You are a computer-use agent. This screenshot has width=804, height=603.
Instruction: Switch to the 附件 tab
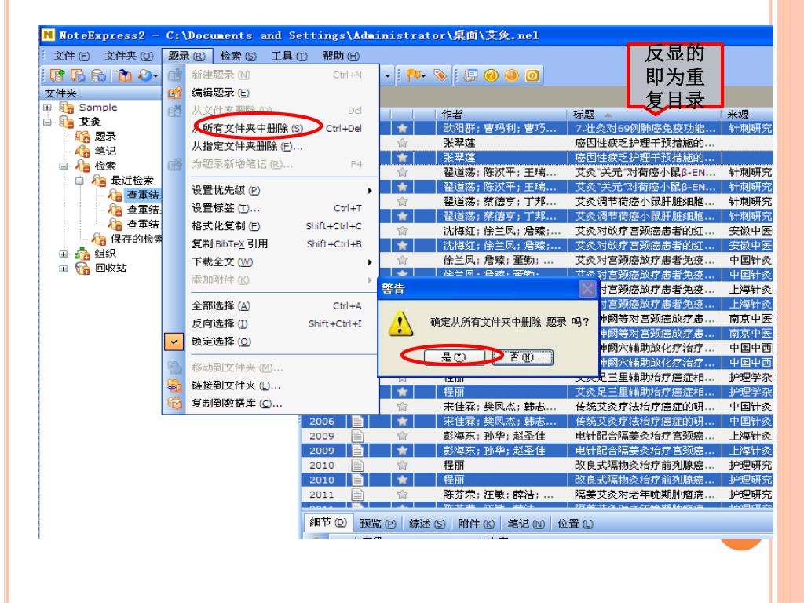(x=476, y=524)
